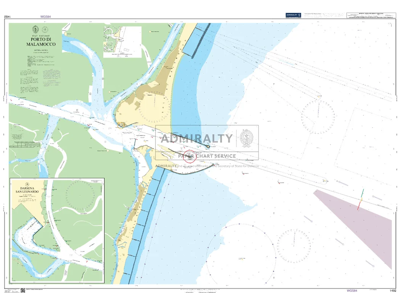This screenshot has height=293, width=414.
Task: Click the ADMIRALTY logo badge at top right
Action: pos(293,15)
